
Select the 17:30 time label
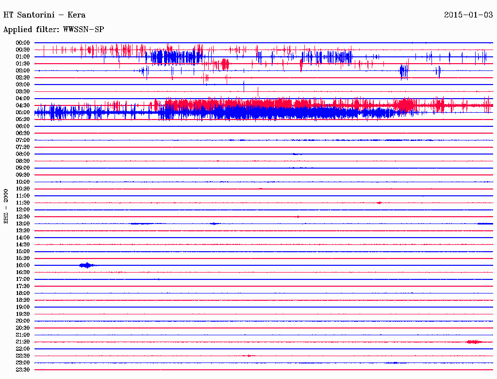pos(23,286)
